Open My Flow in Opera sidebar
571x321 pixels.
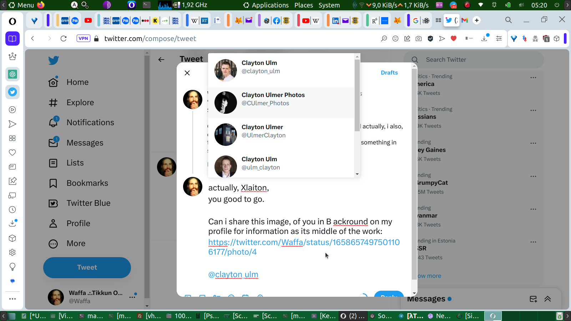(x=12, y=124)
